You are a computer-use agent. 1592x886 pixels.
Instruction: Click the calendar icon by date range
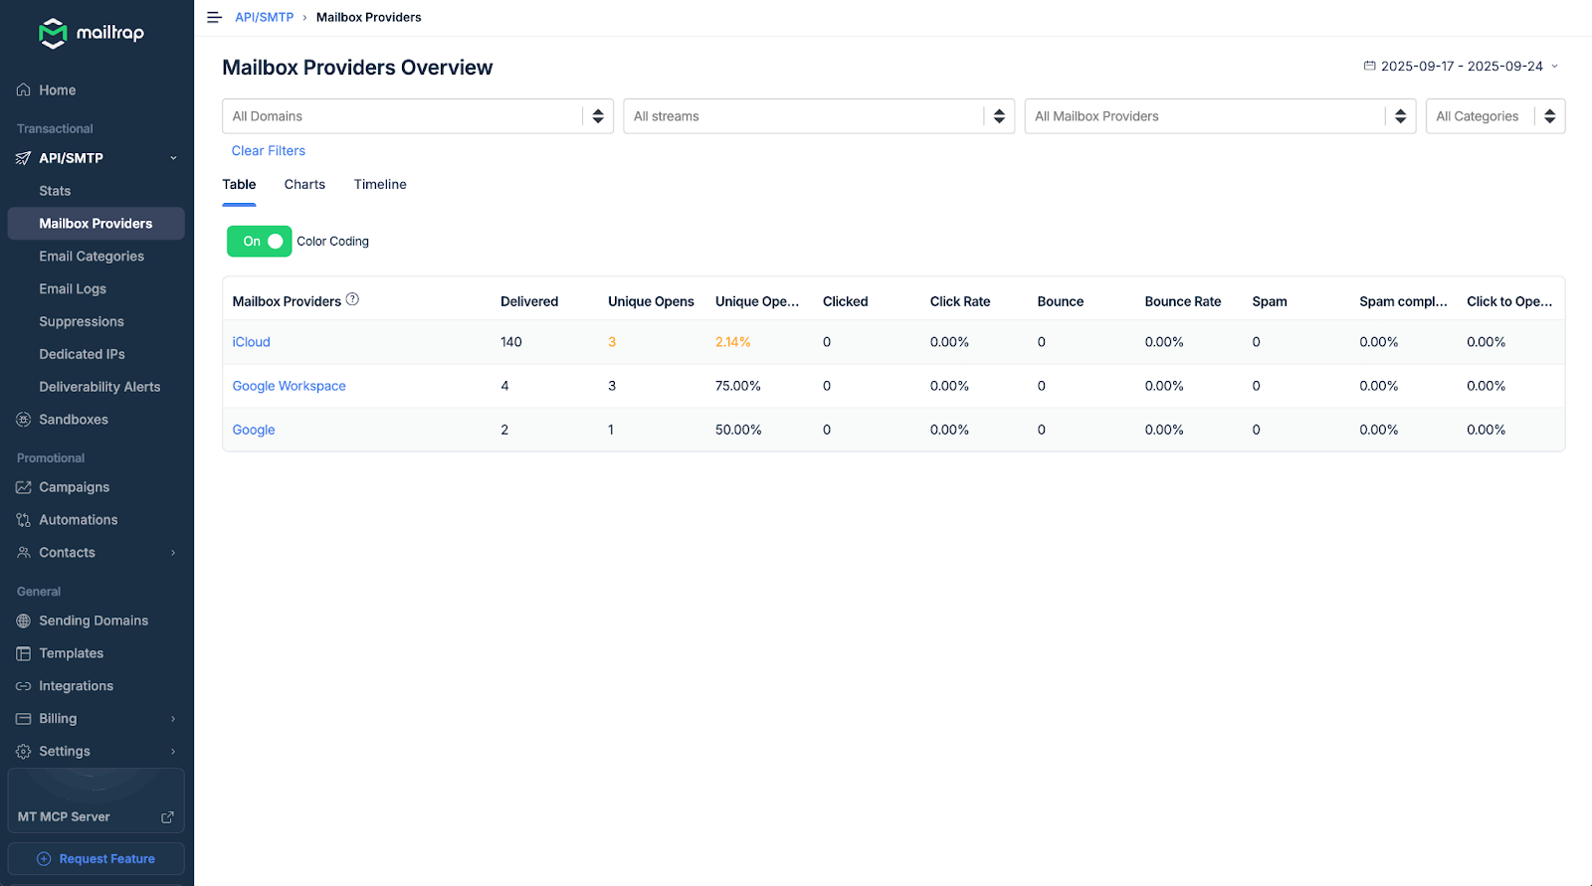tap(1369, 66)
